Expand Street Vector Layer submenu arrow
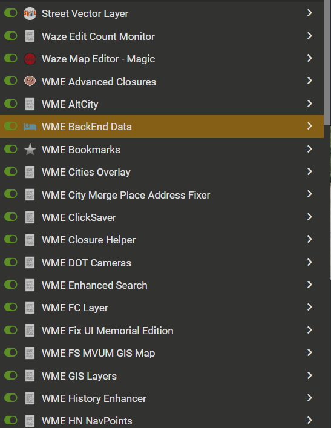This screenshot has width=331, height=428. click(309, 13)
